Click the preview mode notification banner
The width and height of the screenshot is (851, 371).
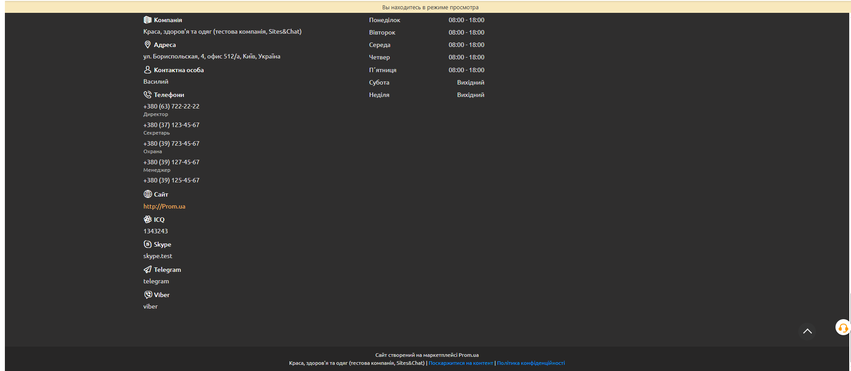[x=430, y=7]
